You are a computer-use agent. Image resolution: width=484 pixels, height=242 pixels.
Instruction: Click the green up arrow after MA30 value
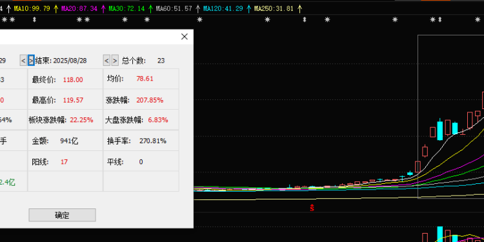coord(150,8)
